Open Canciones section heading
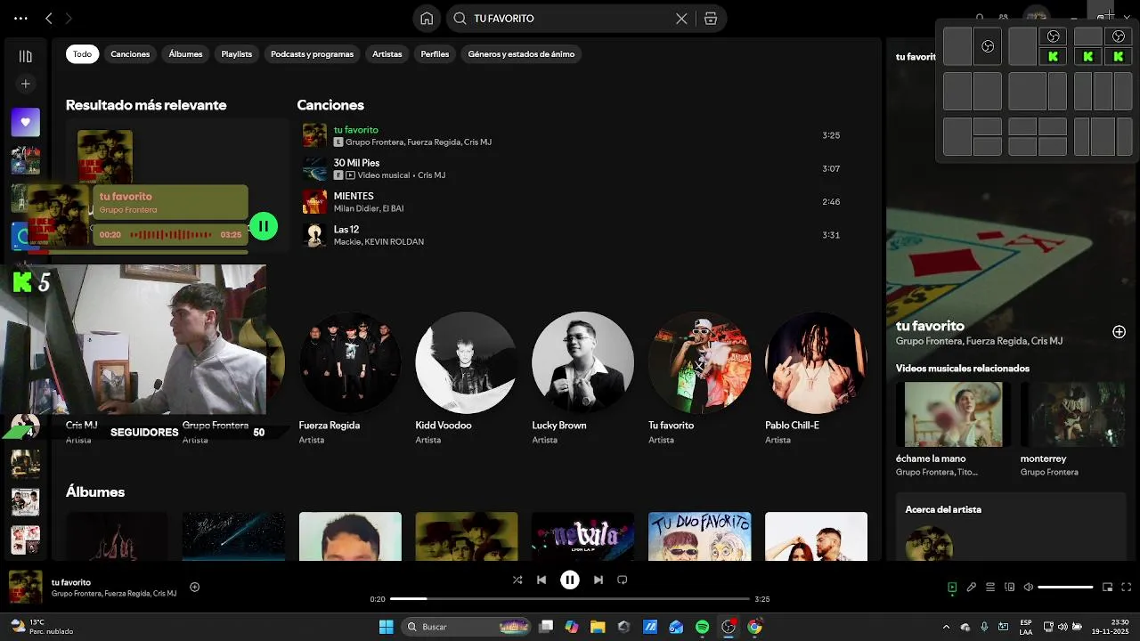The width and height of the screenshot is (1140, 641). click(x=330, y=105)
